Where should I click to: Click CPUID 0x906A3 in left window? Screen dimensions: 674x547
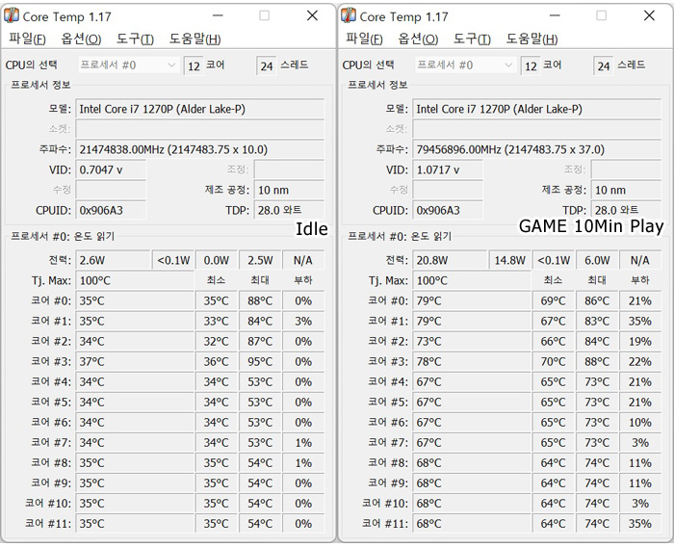[x=111, y=210]
